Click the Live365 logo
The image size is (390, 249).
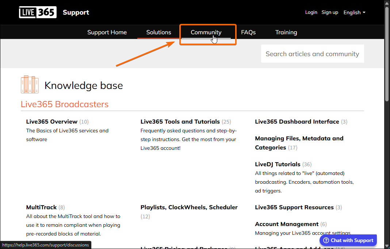38,12
